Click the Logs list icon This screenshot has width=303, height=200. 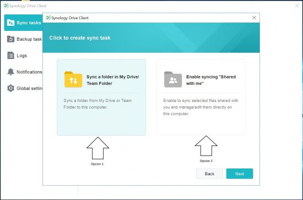(x=10, y=56)
